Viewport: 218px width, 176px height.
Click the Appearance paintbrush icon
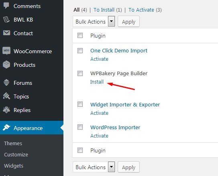coord(6,128)
